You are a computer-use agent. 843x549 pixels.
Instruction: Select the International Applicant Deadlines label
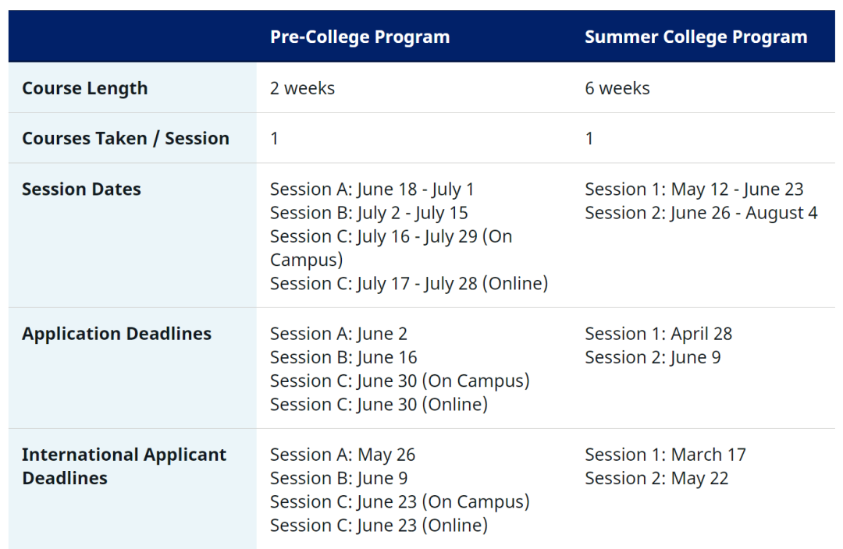click(123, 466)
